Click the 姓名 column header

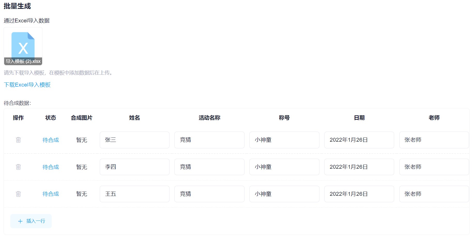(x=135, y=118)
